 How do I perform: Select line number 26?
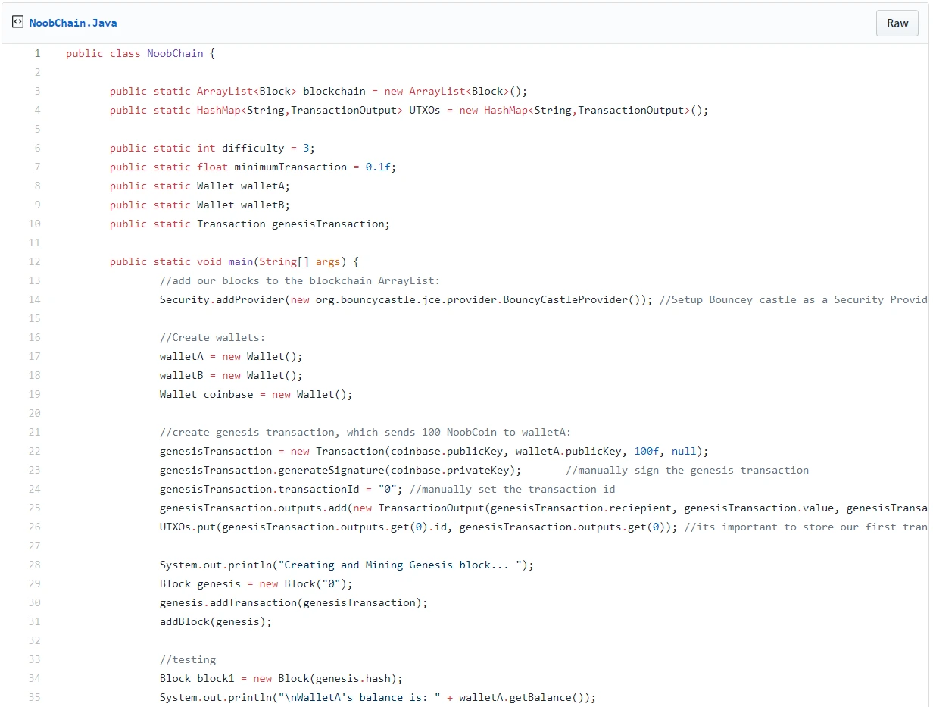click(35, 527)
